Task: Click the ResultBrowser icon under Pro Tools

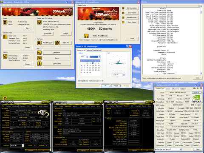Action: tap(39, 43)
